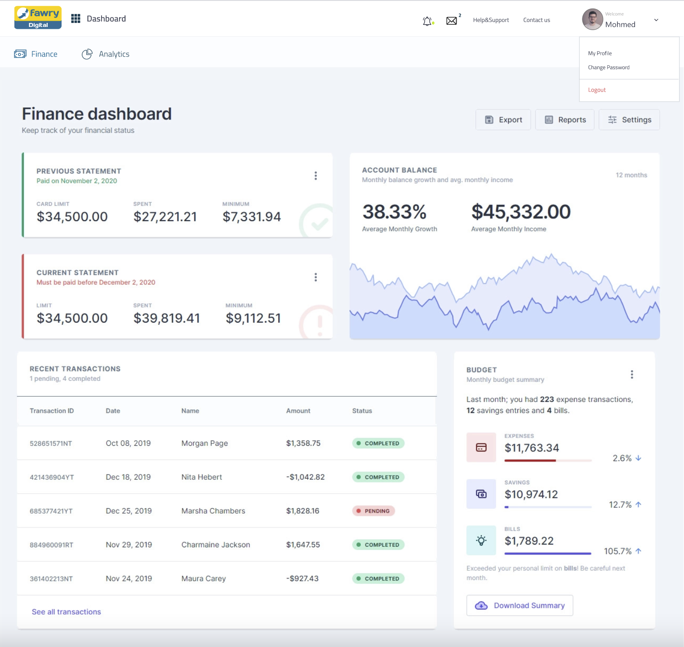
Task: Click the name Nita Hebert
Action: 201,477
